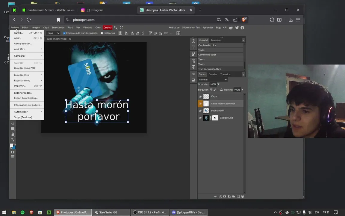Switch to the Canales tab
Viewport: 345px width, 216px height.
(x=213, y=74)
